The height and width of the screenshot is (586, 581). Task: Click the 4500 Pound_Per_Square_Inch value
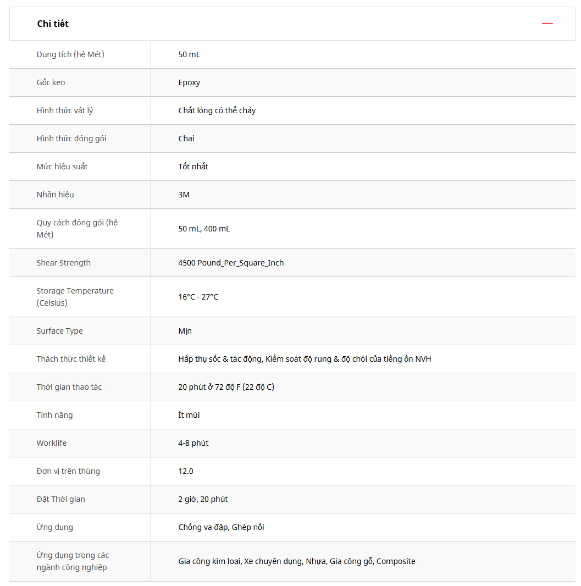231,263
